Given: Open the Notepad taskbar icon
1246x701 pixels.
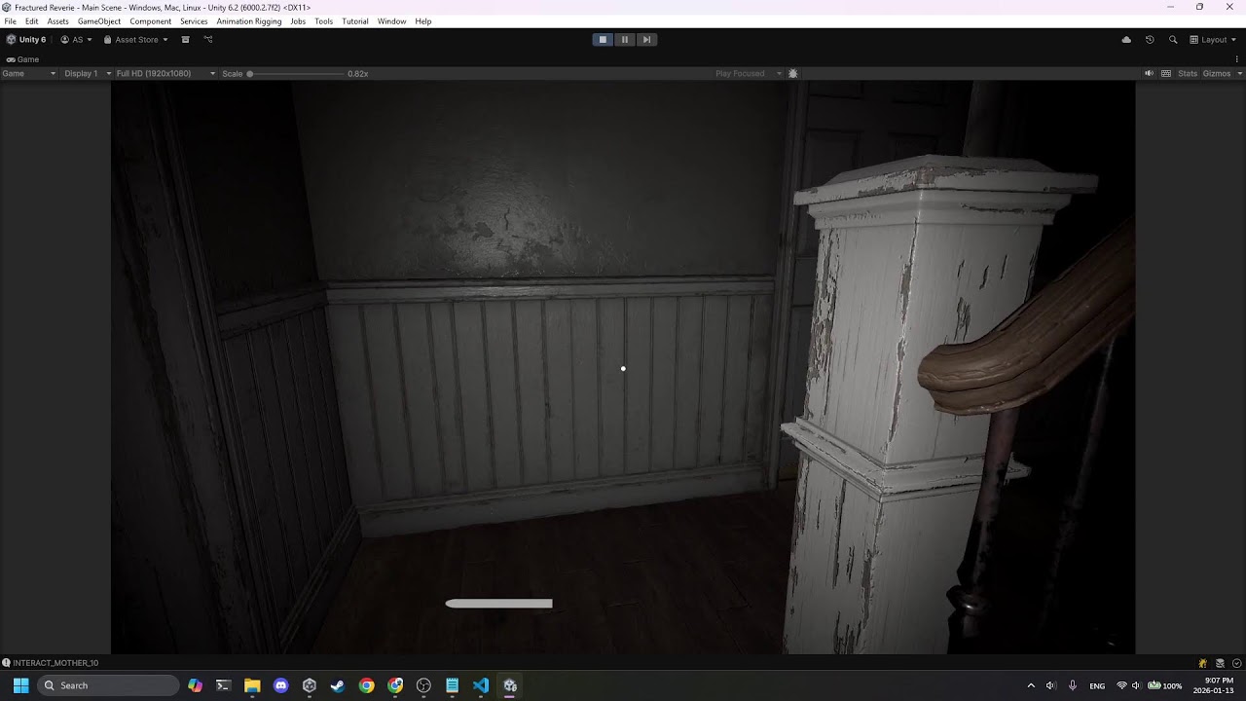Looking at the screenshot, I should tap(453, 685).
